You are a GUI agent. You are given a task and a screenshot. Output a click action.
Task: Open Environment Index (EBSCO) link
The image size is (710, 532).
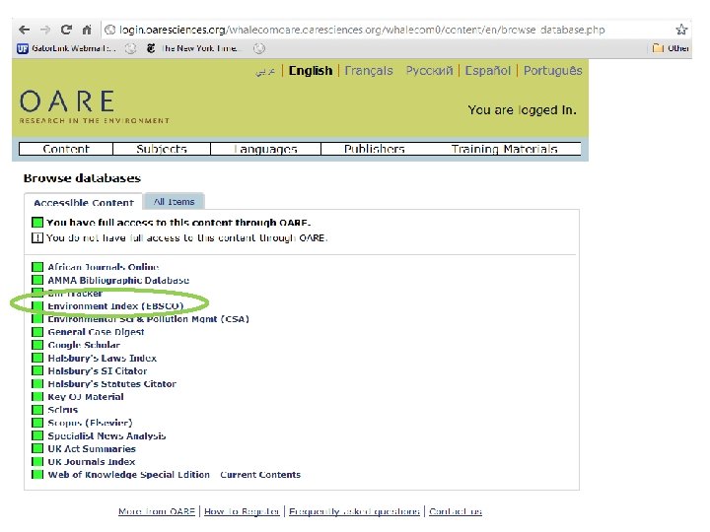click(115, 305)
